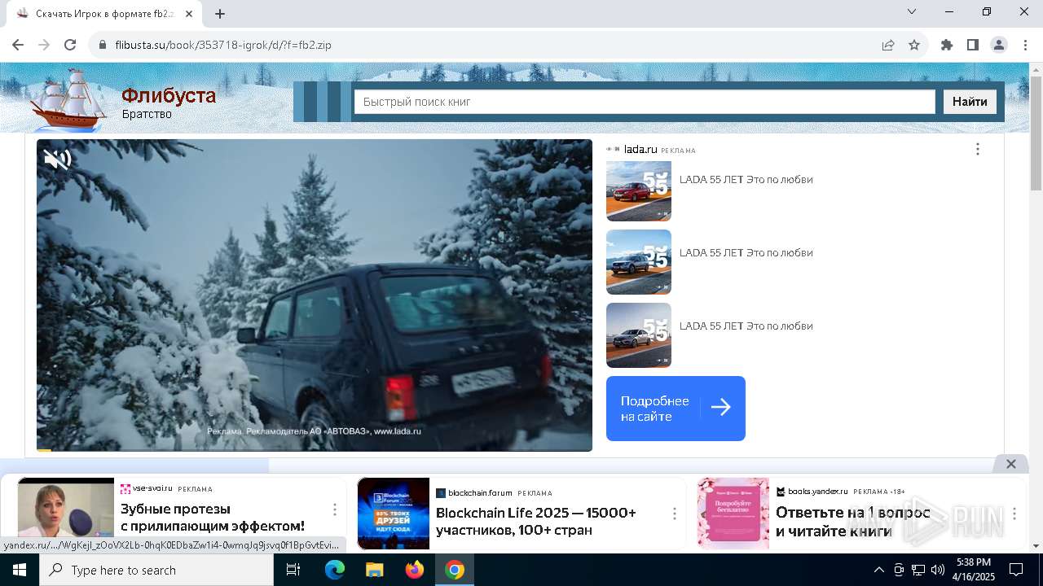
Task: Open the Windows notification center
Action: click(1016, 570)
